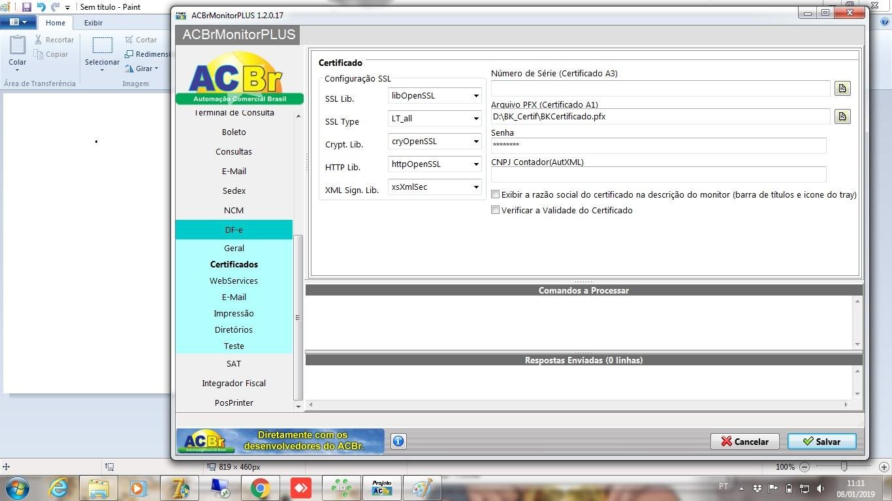Screen dimensions: 892x501
Task: Open NCM section in sidebar
Action: click(x=234, y=210)
